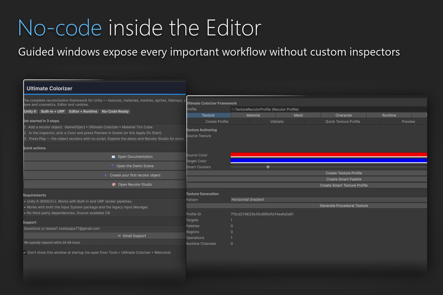Image resolution: width=443 pixels, height=295 pixels.
Task: Switch to the Character tab
Action: (344, 115)
